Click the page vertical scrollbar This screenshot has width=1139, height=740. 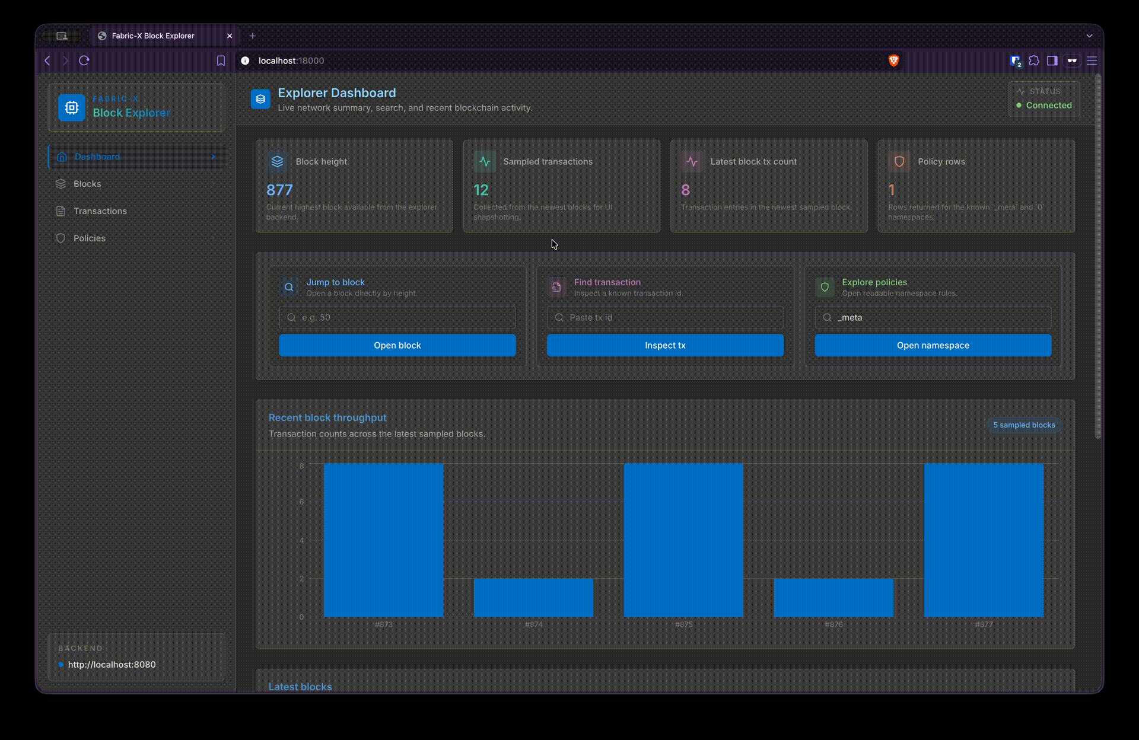[x=1098, y=256]
